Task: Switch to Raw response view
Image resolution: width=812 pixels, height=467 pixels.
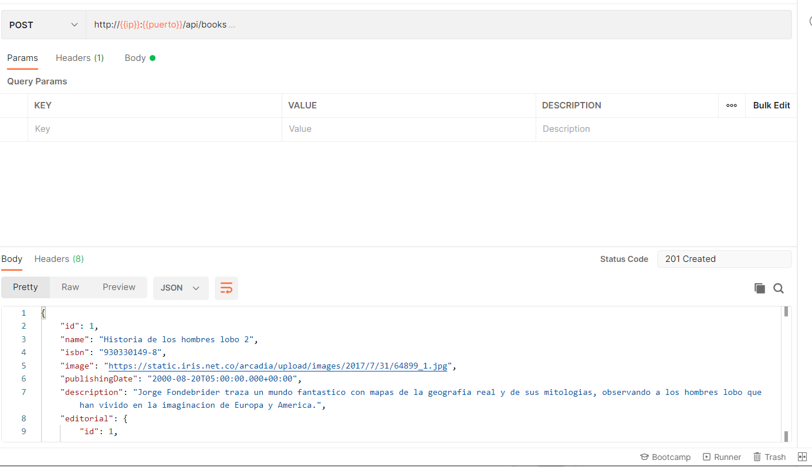Action: (x=70, y=287)
